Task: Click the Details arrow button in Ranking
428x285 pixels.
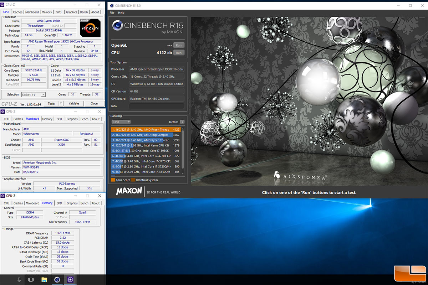Action: coord(182,122)
